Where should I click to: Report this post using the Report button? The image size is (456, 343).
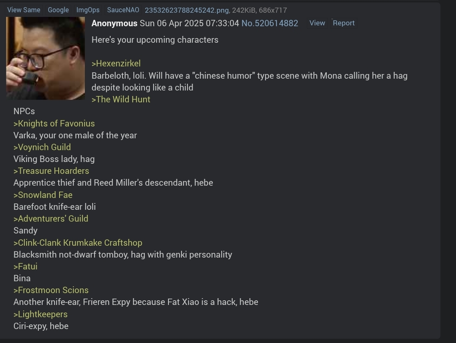click(343, 23)
